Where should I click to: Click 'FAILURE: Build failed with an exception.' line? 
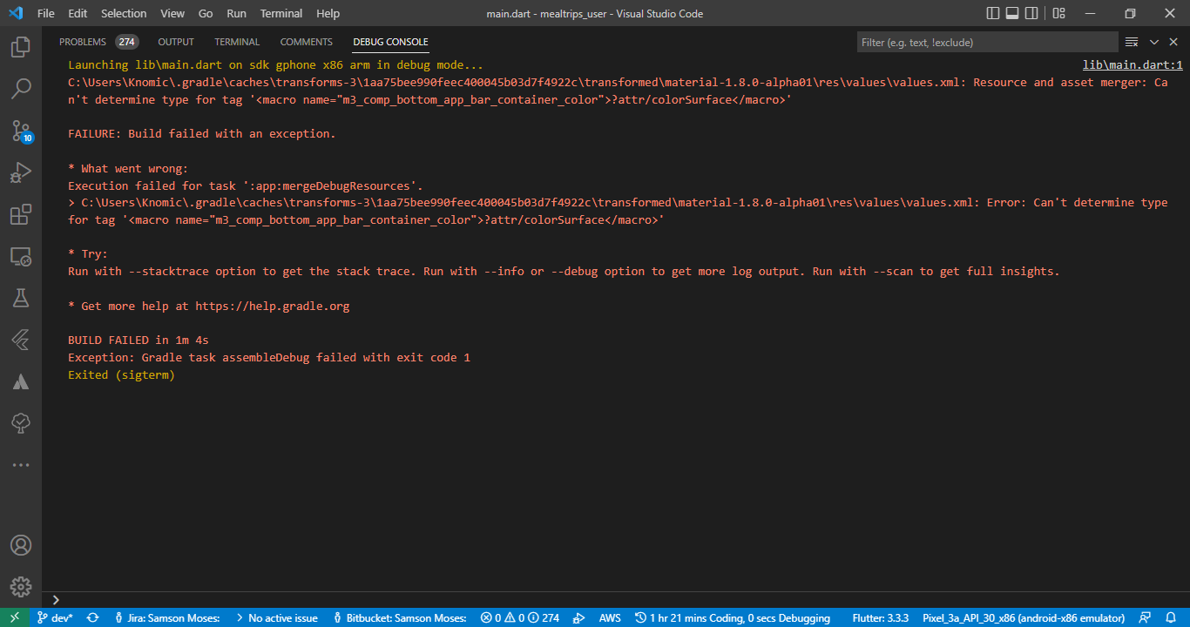coord(202,134)
